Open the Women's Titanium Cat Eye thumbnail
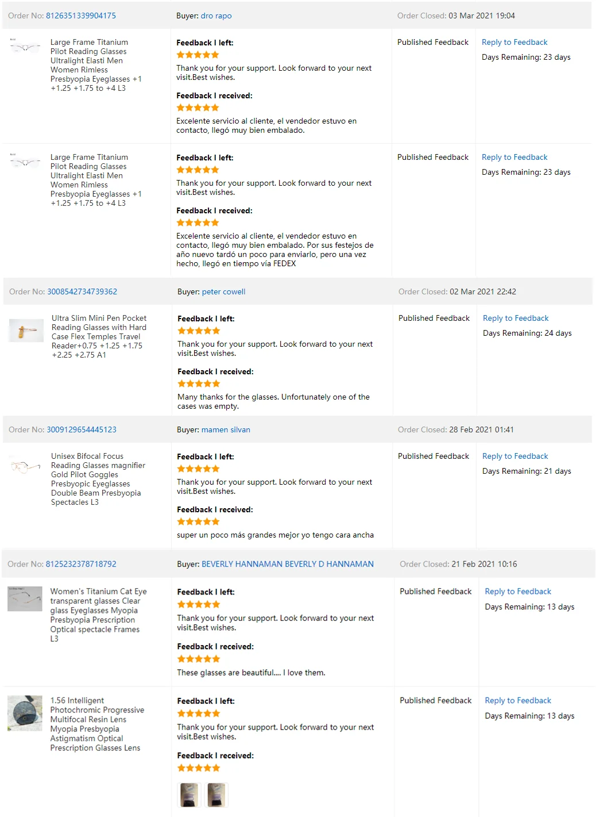The image size is (596, 817). tap(25, 599)
